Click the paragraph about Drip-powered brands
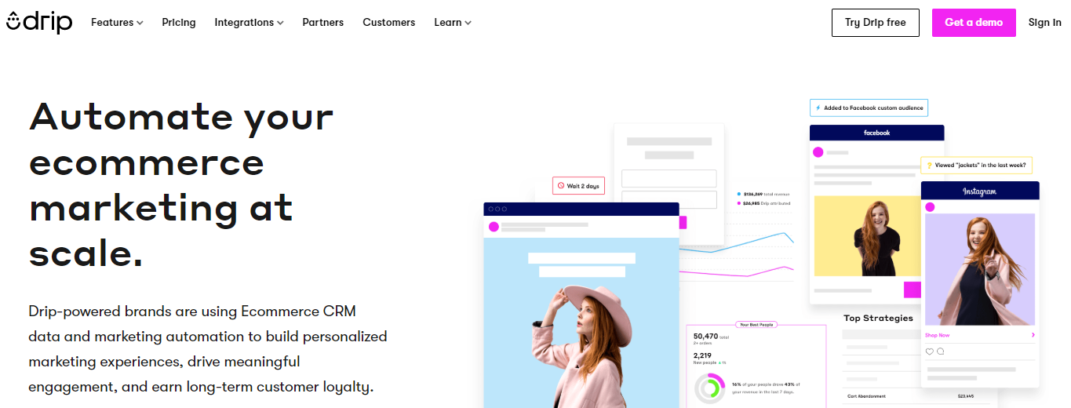 208,349
